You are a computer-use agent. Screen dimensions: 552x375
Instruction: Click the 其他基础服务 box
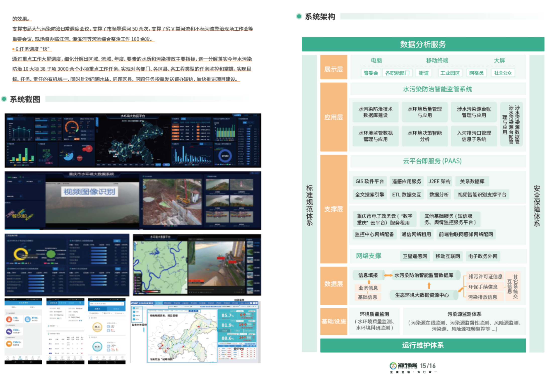[450, 219]
